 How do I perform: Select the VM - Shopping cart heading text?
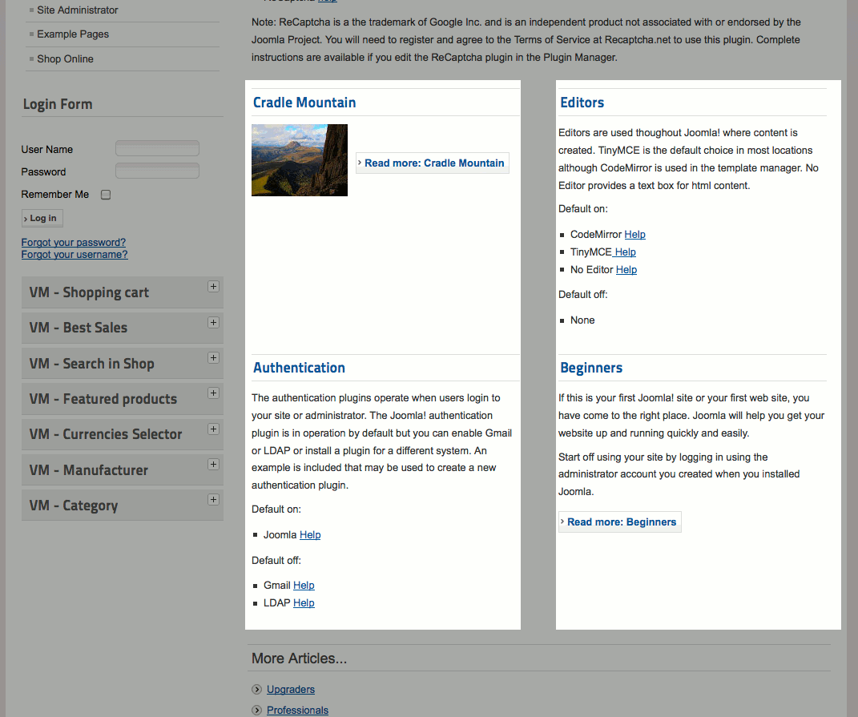click(x=89, y=293)
